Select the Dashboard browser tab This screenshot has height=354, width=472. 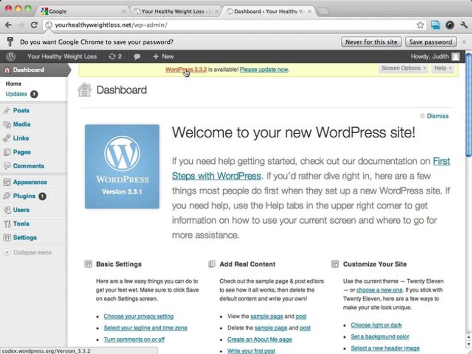click(x=269, y=11)
